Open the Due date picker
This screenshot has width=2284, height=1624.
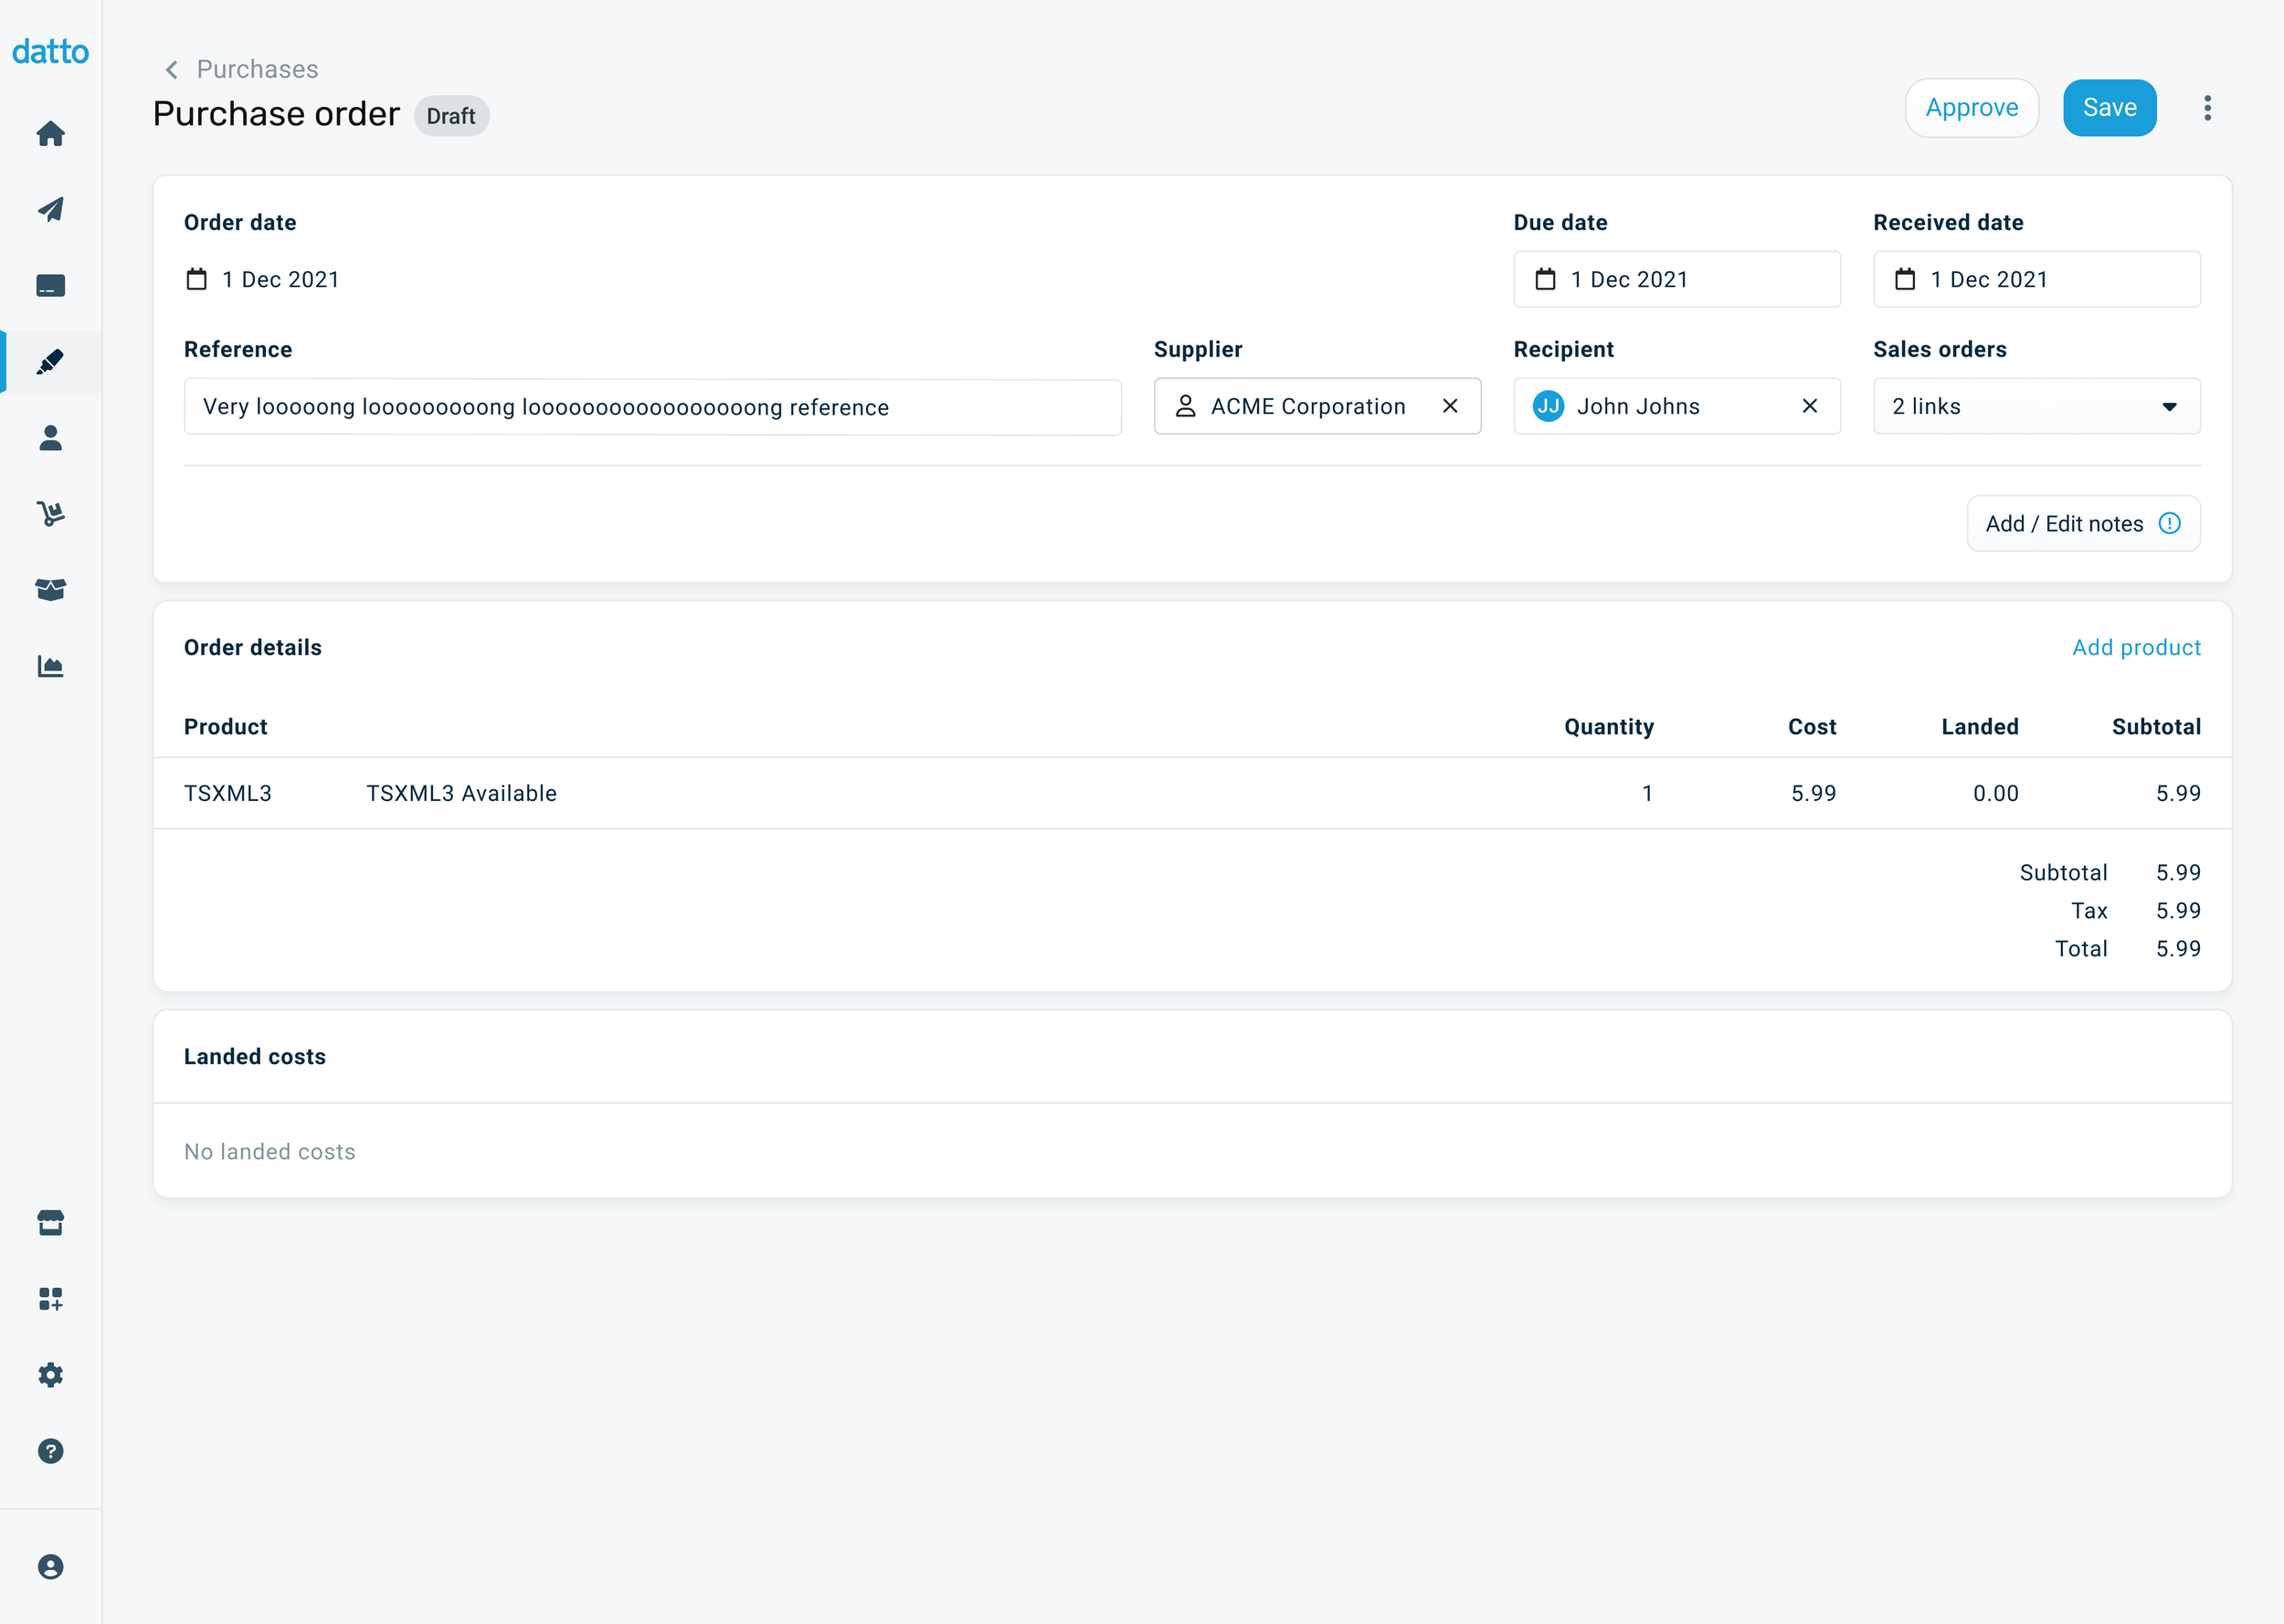(x=1676, y=279)
